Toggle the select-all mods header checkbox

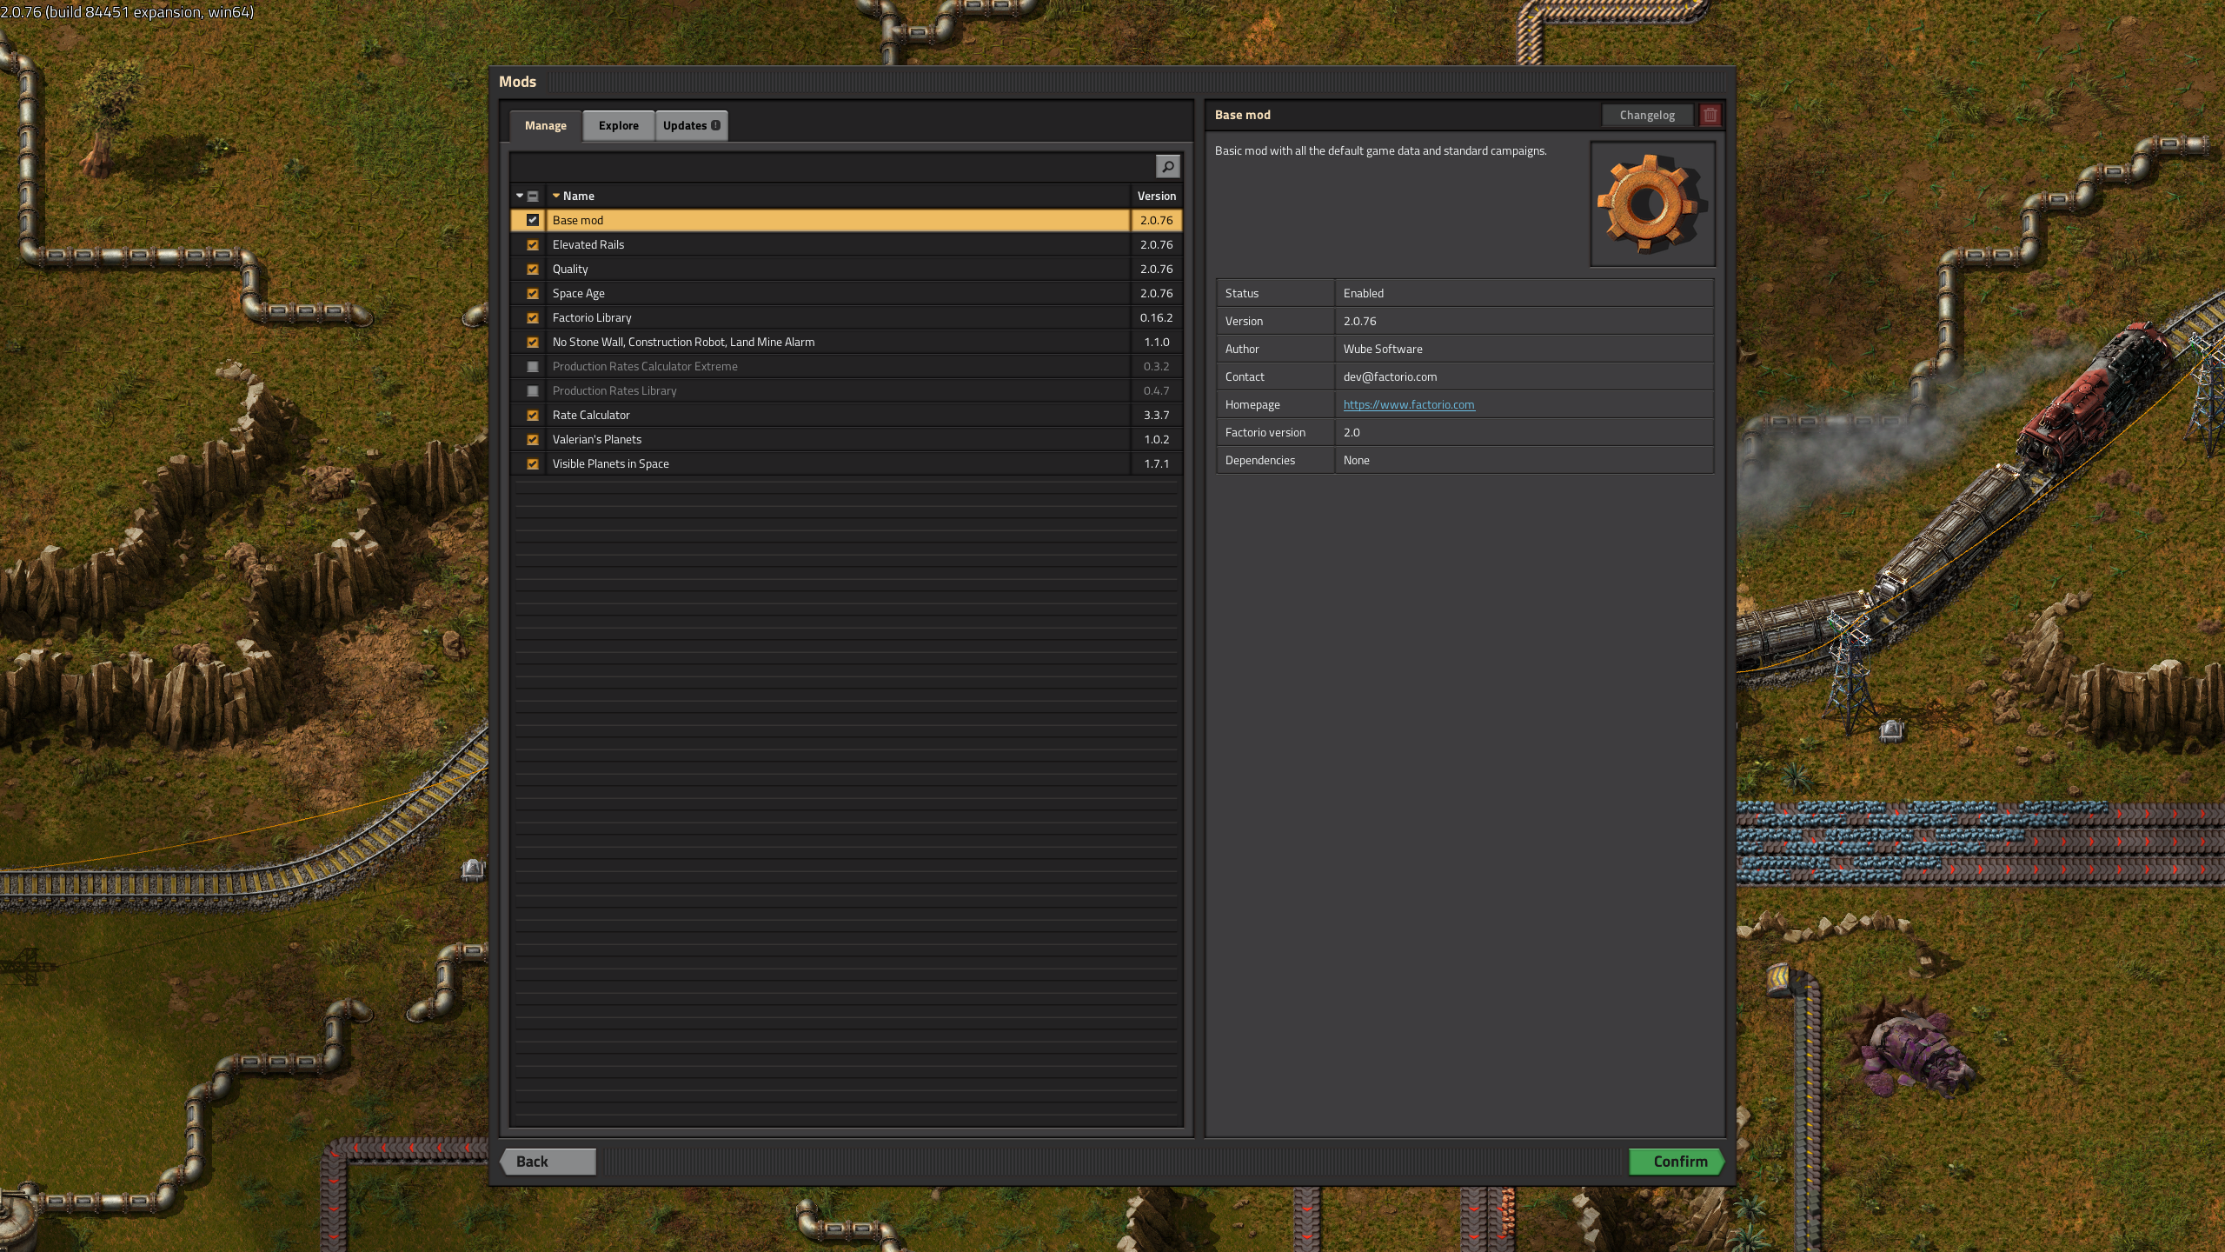(533, 196)
